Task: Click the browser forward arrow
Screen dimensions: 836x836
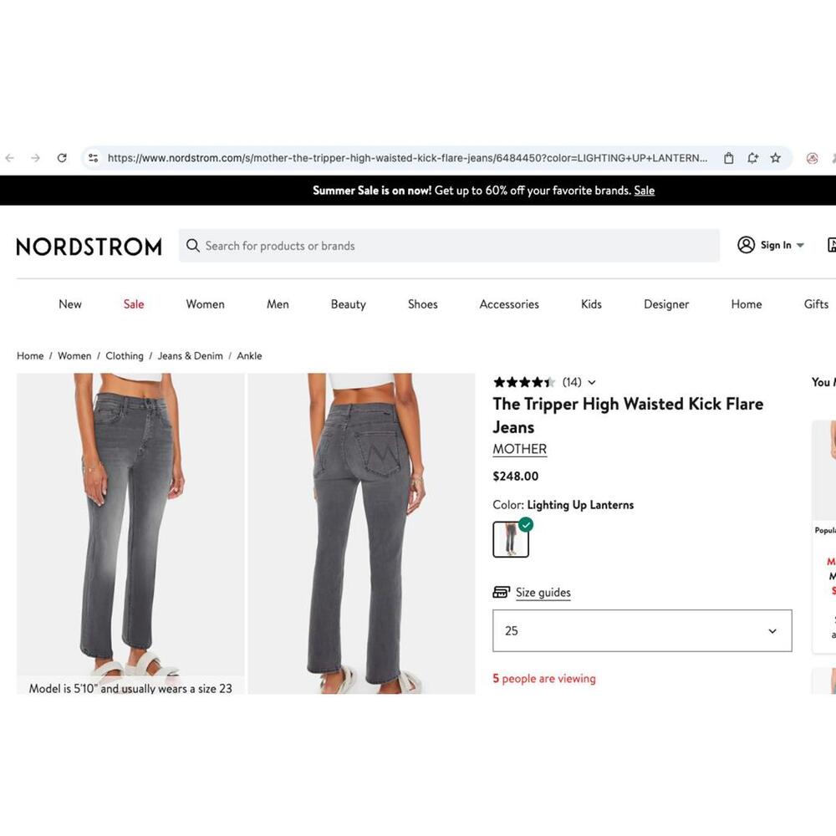Action: (35, 158)
